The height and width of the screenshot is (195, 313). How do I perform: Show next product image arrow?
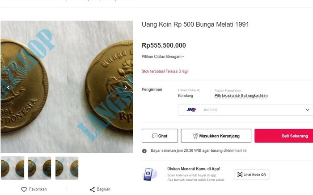(x=126, y=88)
